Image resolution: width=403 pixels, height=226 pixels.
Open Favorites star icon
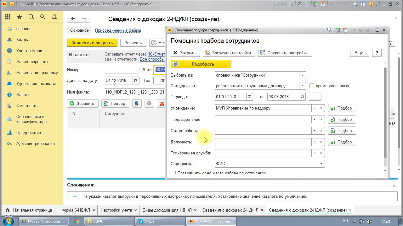click(x=20, y=17)
